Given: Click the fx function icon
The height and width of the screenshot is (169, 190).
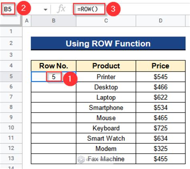Looking at the screenshot, I should (x=61, y=9).
